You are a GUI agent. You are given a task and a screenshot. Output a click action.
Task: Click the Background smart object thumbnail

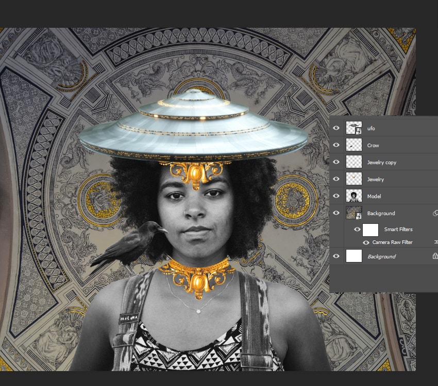click(354, 213)
